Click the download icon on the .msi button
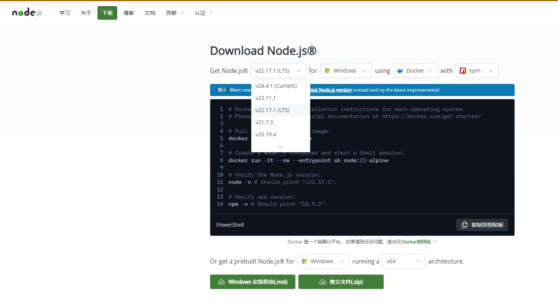Image resolution: width=558 pixels, height=300 pixels. coord(221,282)
